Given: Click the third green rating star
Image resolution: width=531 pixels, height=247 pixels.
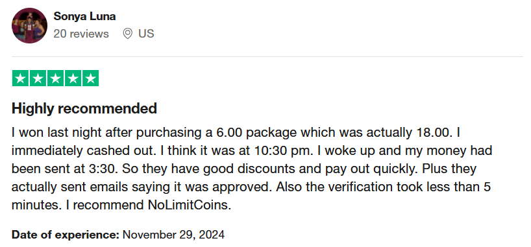Looking at the screenshot, I should click(x=56, y=78).
